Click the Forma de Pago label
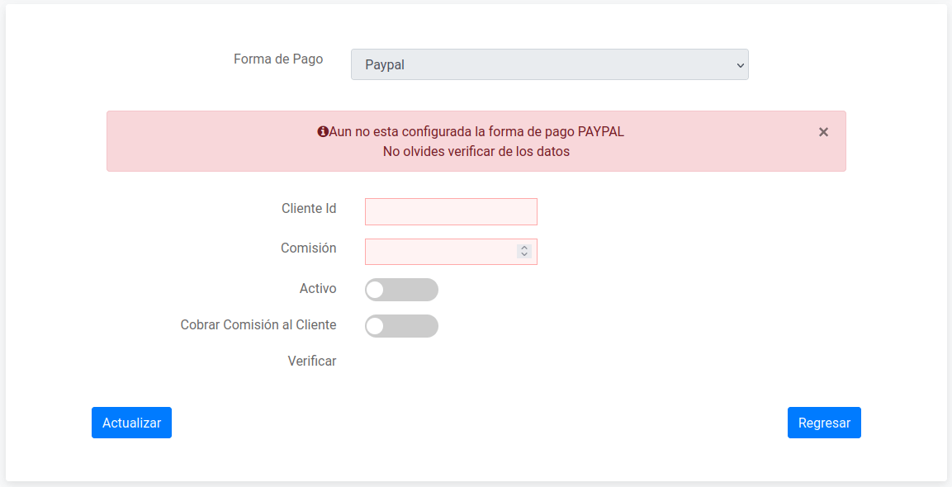The width and height of the screenshot is (952, 487). coord(278,59)
